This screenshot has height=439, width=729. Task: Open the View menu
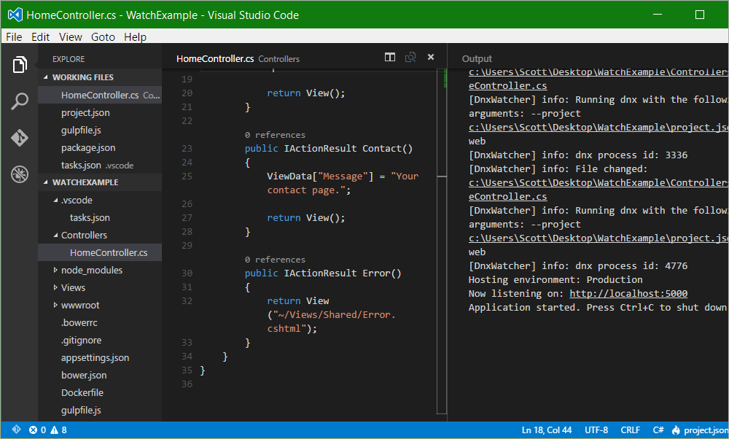[70, 36]
